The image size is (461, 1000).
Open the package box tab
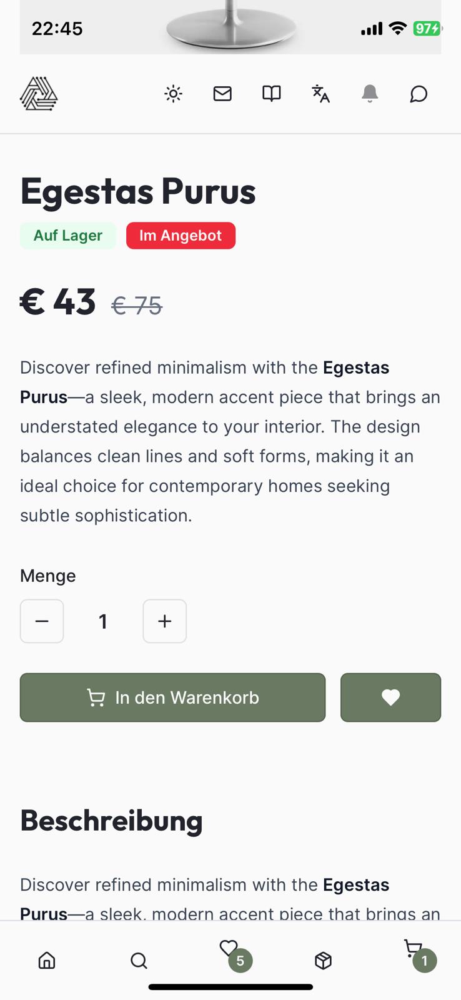[323, 960]
